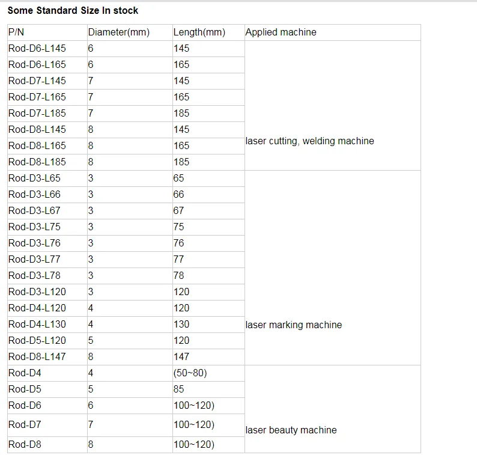
Task: Click the laser beauty machine text
Action: (x=291, y=430)
